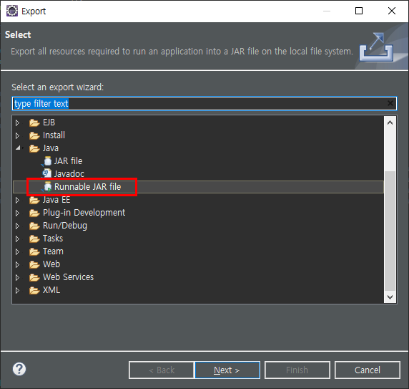Click the JAR file jar icon
Viewport: 409px width, 389px height.
tap(47, 161)
